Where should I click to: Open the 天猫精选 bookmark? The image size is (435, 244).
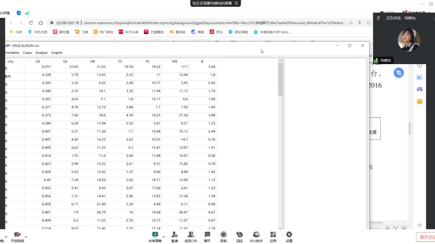[154, 32]
